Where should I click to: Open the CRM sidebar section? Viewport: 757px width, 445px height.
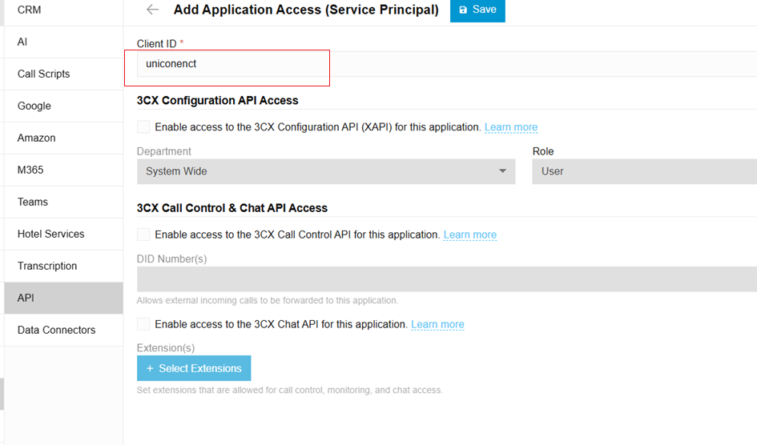click(x=30, y=10)
